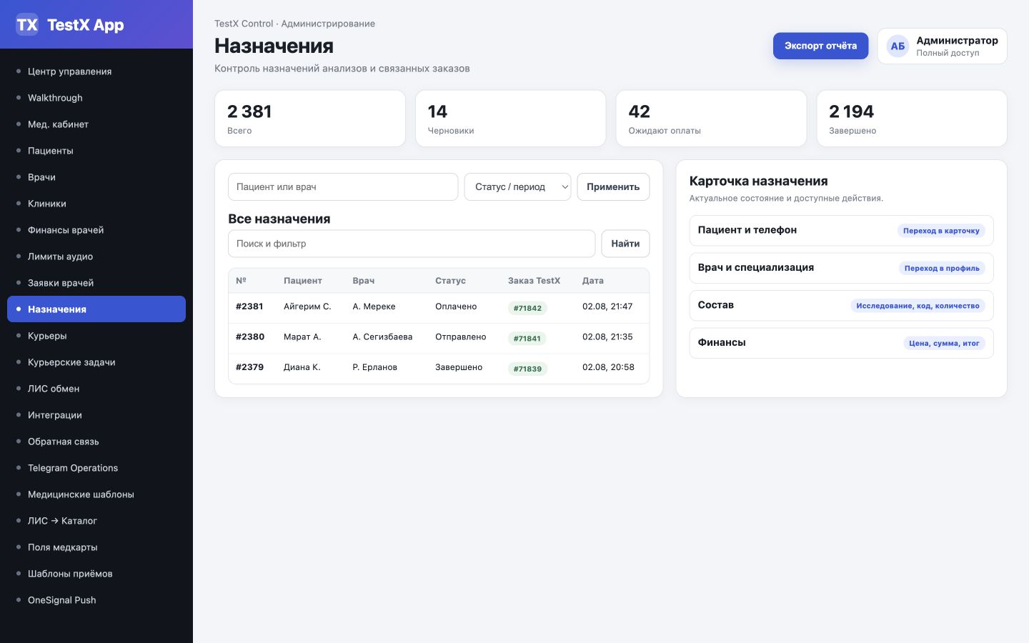The width and height of the screenshot is (1029, 643).
Task: Click doctor name Р. Ерланов
Action: click(x=374, y=367)
